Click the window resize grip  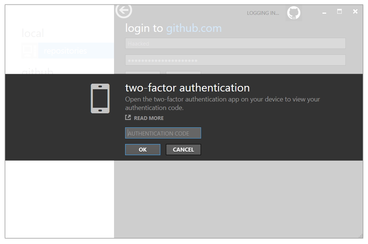361,236
